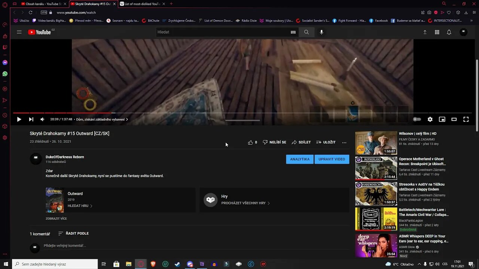Open BitChute bookmark

point(151,21)
